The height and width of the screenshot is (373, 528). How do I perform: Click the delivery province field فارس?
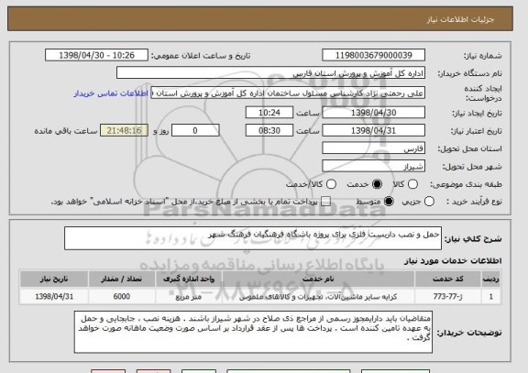coord(373,148)
